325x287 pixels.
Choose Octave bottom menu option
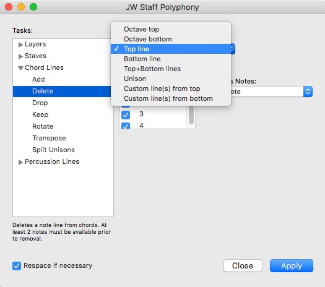171,39
